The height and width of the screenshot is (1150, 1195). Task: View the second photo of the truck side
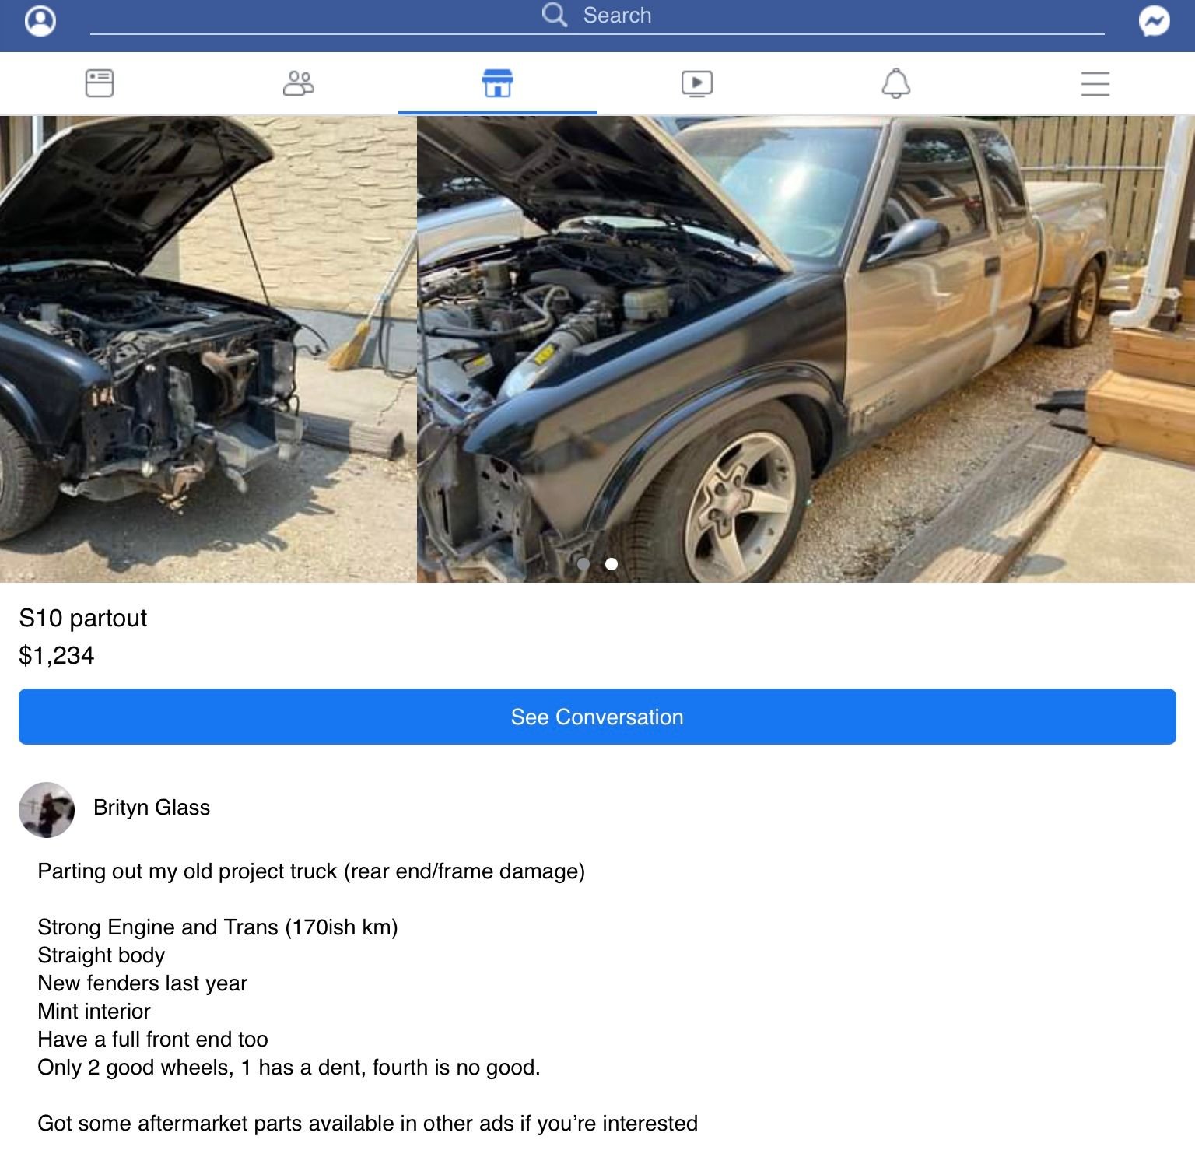click(806, 349)
